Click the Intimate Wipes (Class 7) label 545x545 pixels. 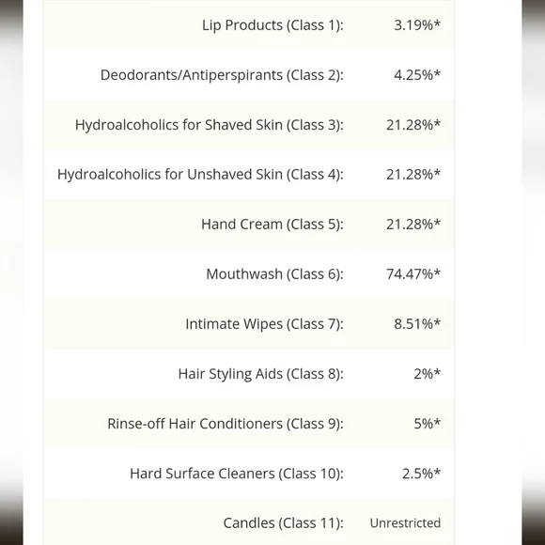point(264,324)
